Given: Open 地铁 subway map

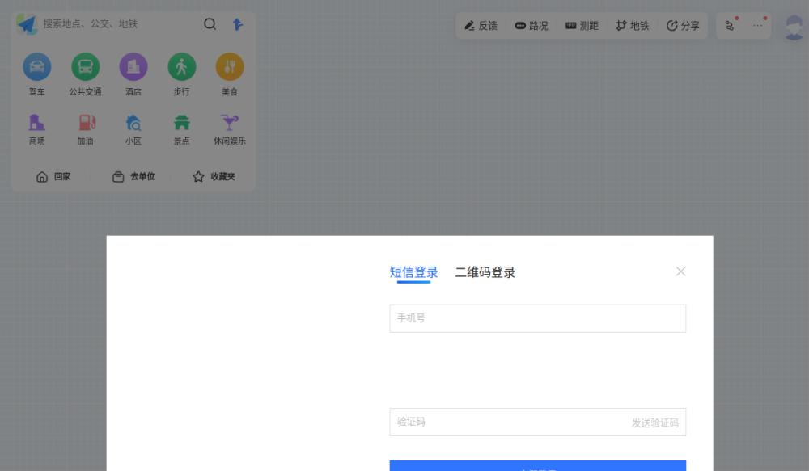Looking at the screenshot, I should point(632,26).
